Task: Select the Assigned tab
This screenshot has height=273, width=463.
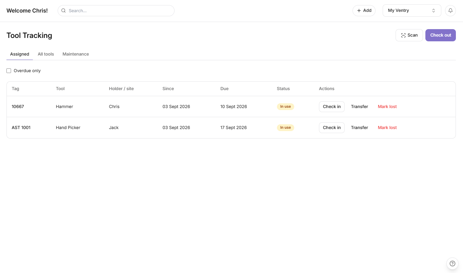Action: 20,54
